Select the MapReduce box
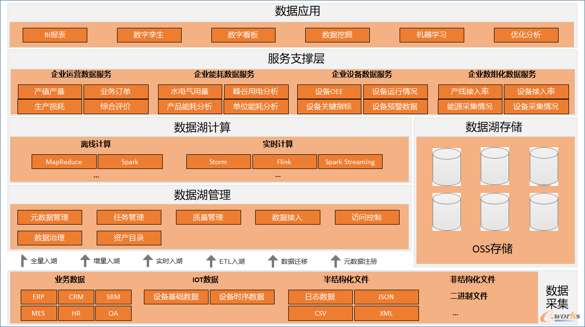This screenshot has height=327, width=585. pyautogui.click(x=64, y=162)
